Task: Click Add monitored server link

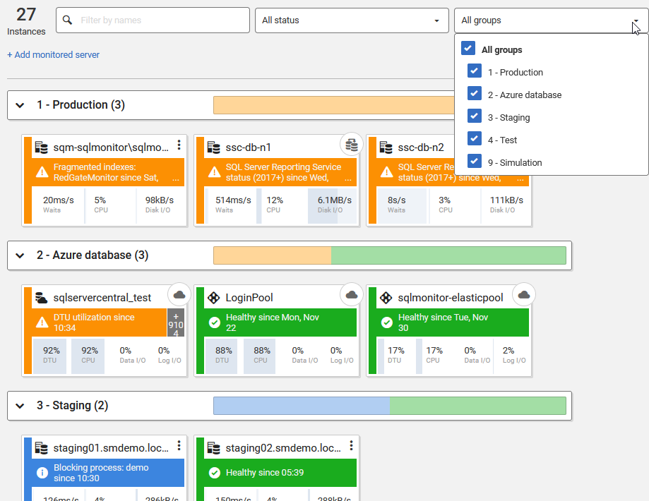Action: [54, 55]
